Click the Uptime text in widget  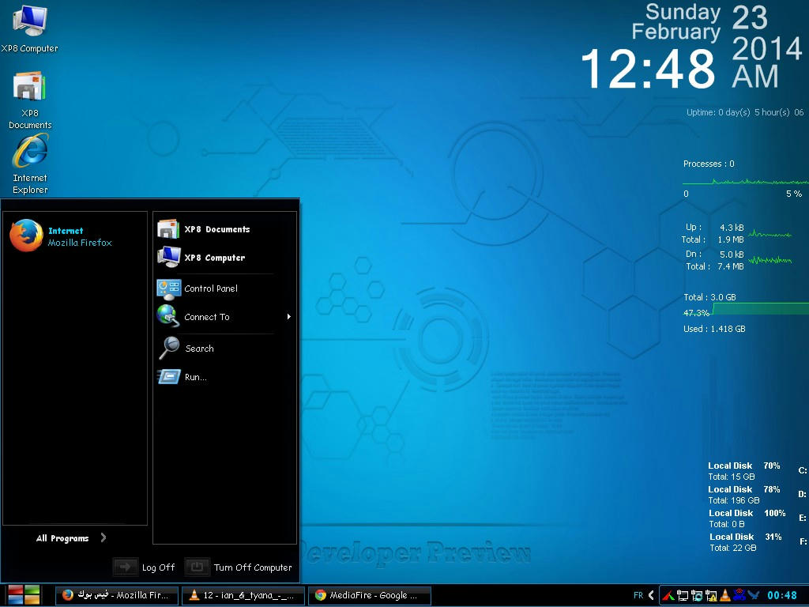[744, 112]
